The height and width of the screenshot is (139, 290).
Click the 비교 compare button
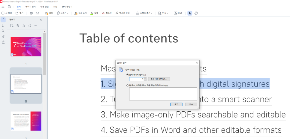point(178,13)
